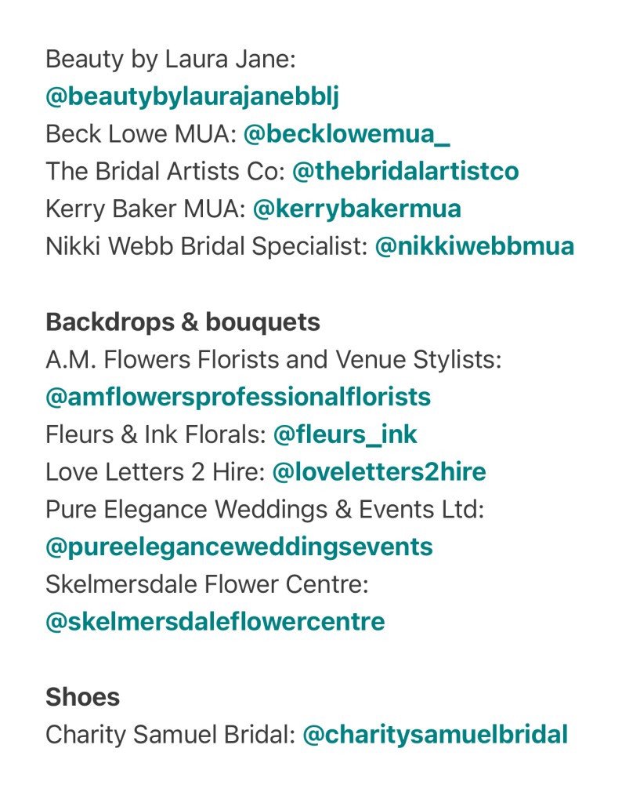640x803 pixels.
Task: Follow the @kerrybakermua link
Action: click(x=357, y=209)
